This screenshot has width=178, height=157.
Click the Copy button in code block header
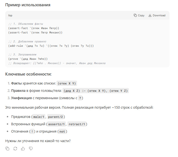click(x=139, y=15)
